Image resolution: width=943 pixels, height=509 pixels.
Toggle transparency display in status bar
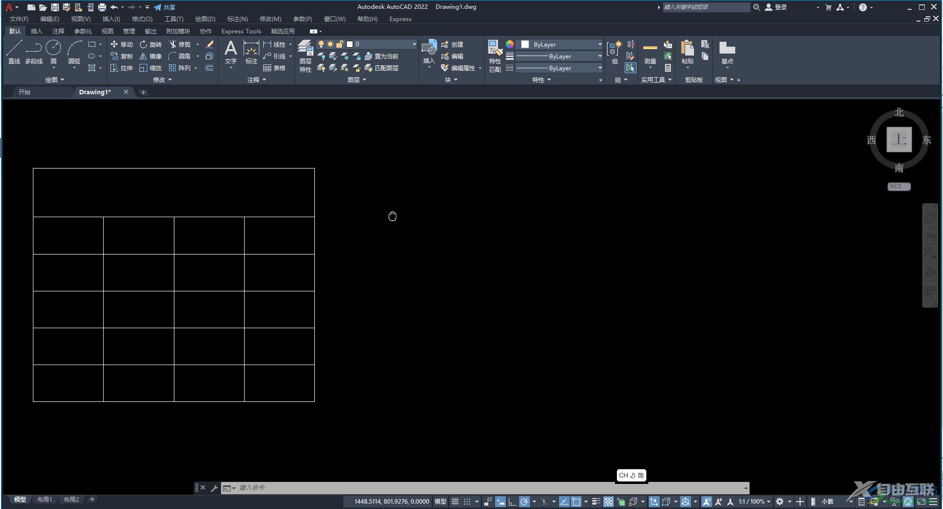click(609, 502)
